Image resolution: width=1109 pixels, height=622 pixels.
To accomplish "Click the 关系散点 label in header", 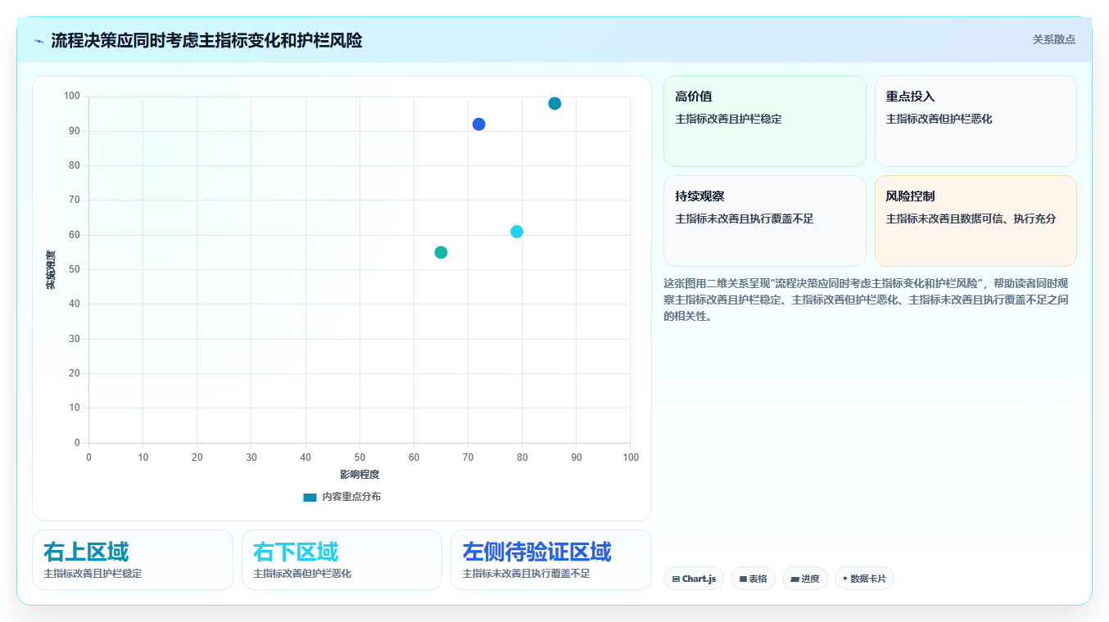I will coord(1053,39).
